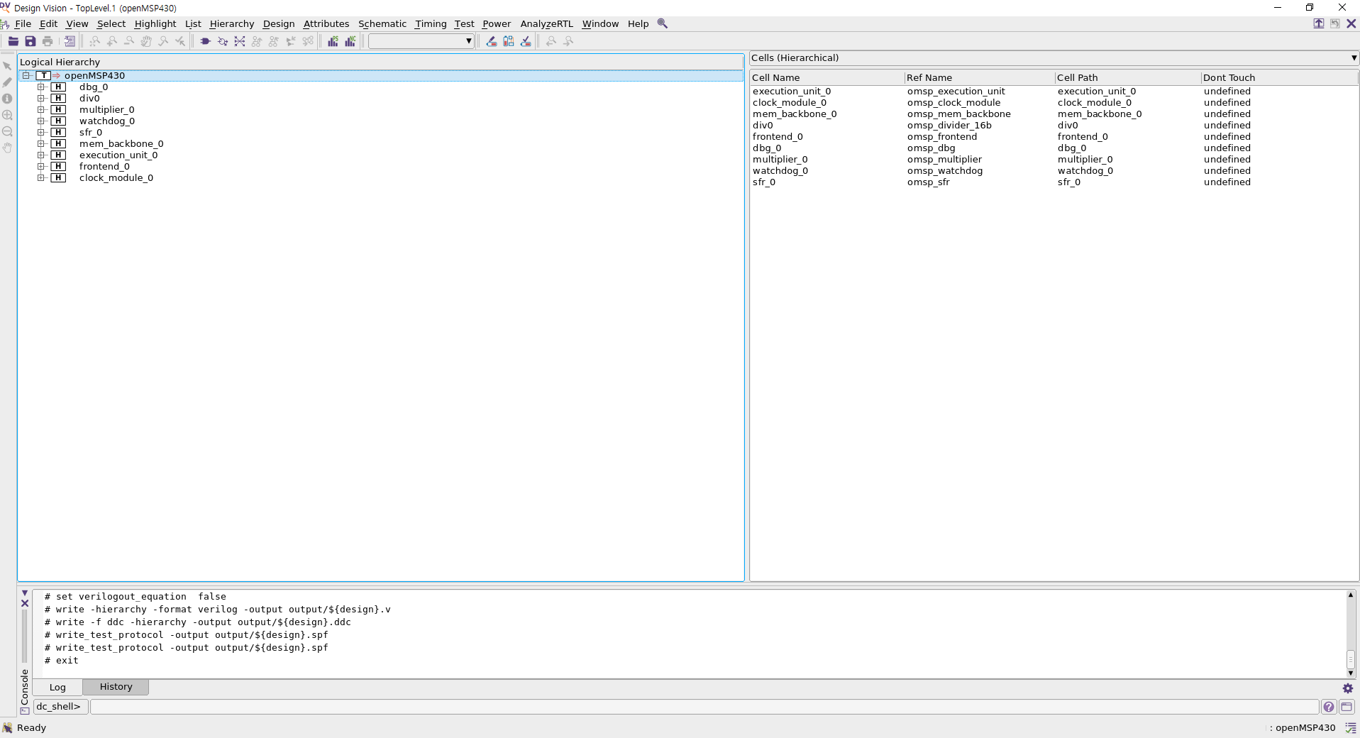1360x738 pixels.
Task: Open the Cells (Hierarchical) dropdown
Action: (x=1054, y=58)
